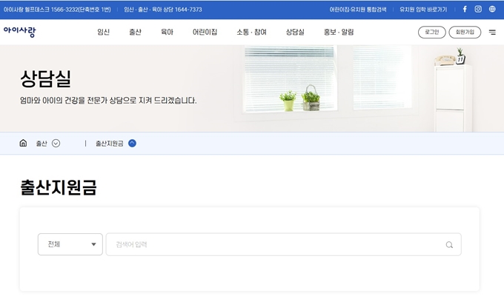Click the globe language icon
The image size is (504, 296).
point(492,9)
